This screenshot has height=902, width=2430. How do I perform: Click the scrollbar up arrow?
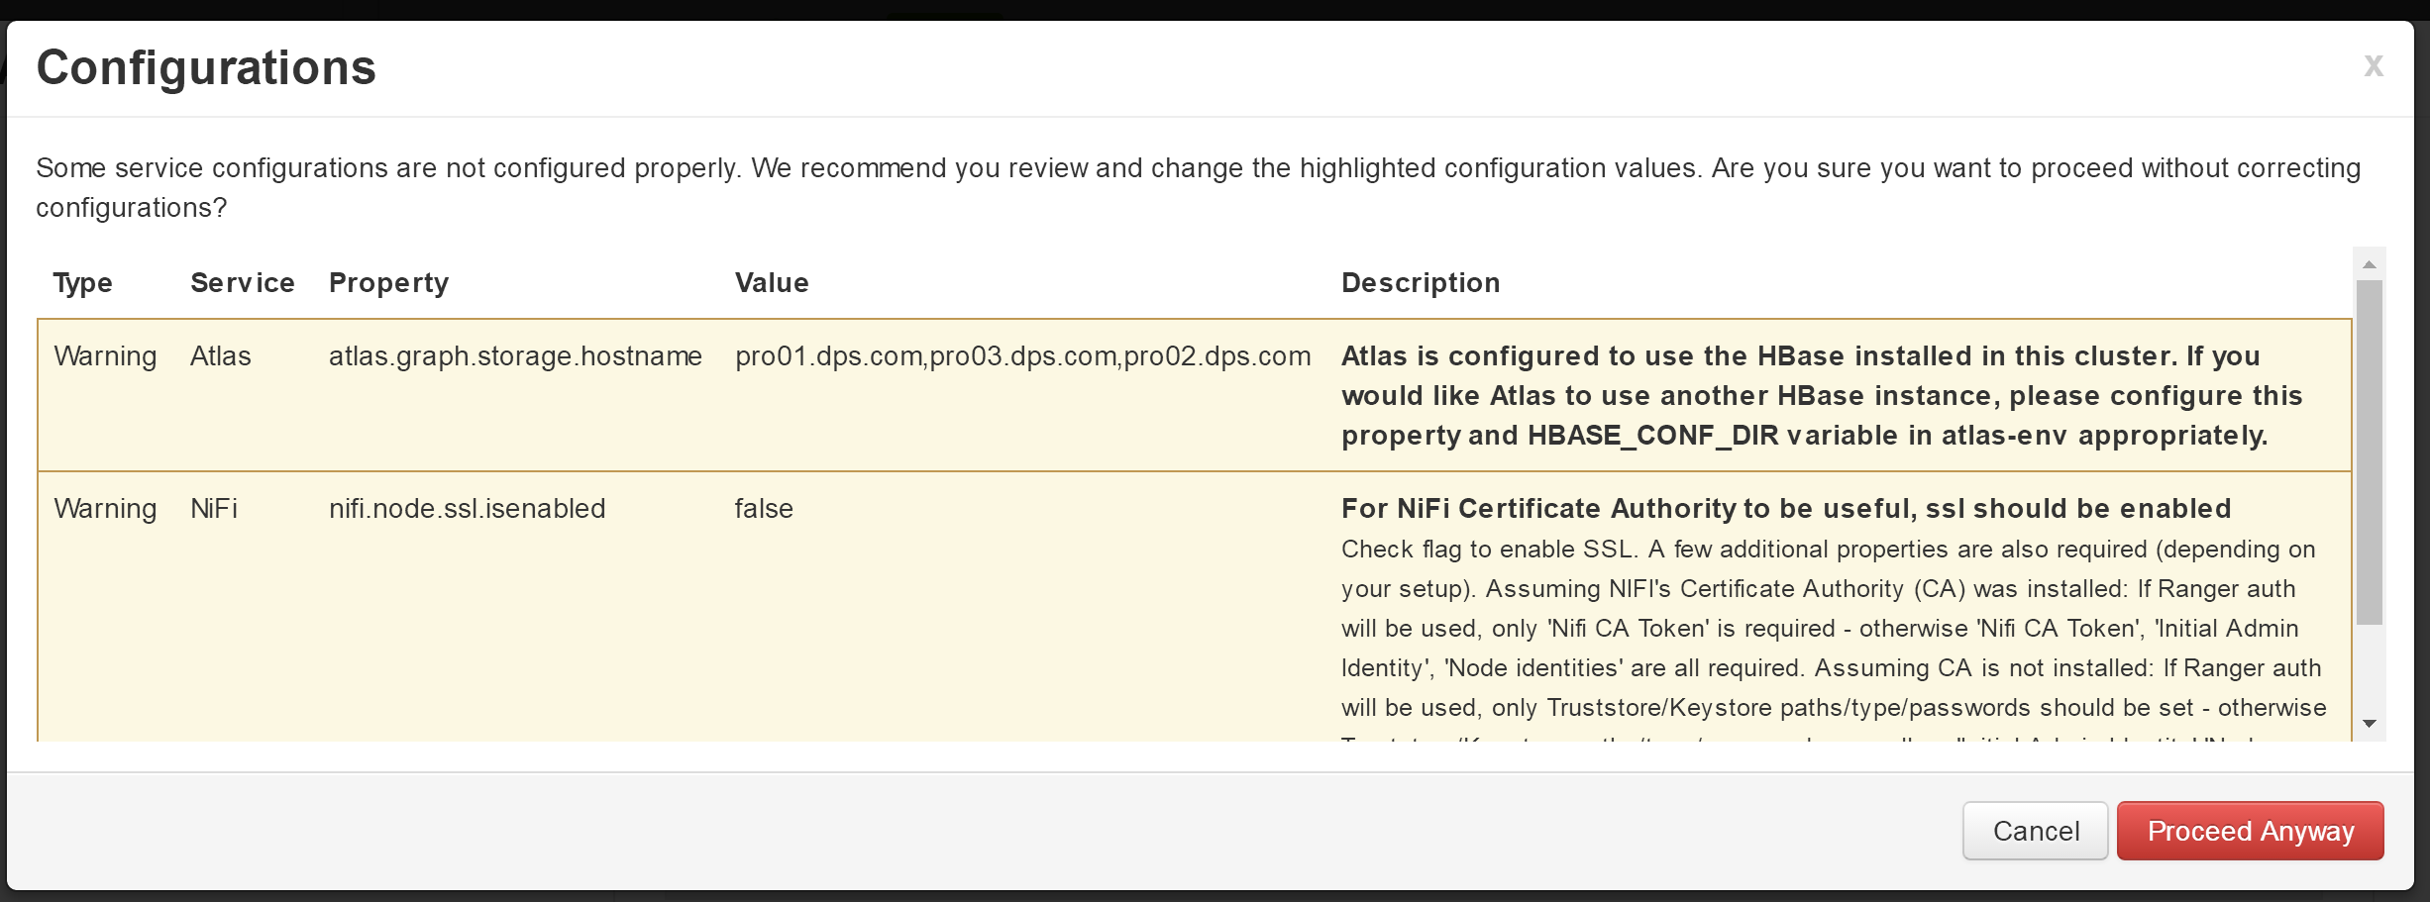tap(2369, 264)
